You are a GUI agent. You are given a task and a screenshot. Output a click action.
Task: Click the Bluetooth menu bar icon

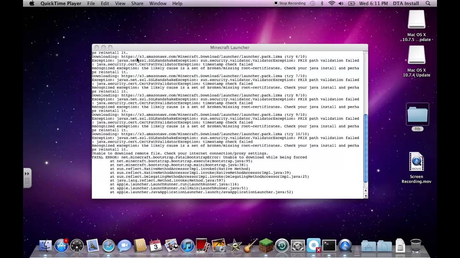click(x=322, y=3)
